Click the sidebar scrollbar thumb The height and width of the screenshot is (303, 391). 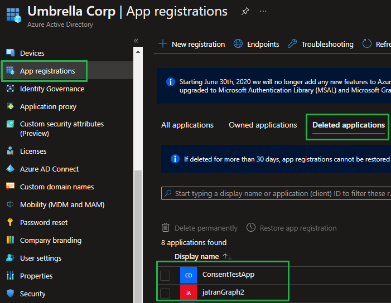[x=138, y=237]
